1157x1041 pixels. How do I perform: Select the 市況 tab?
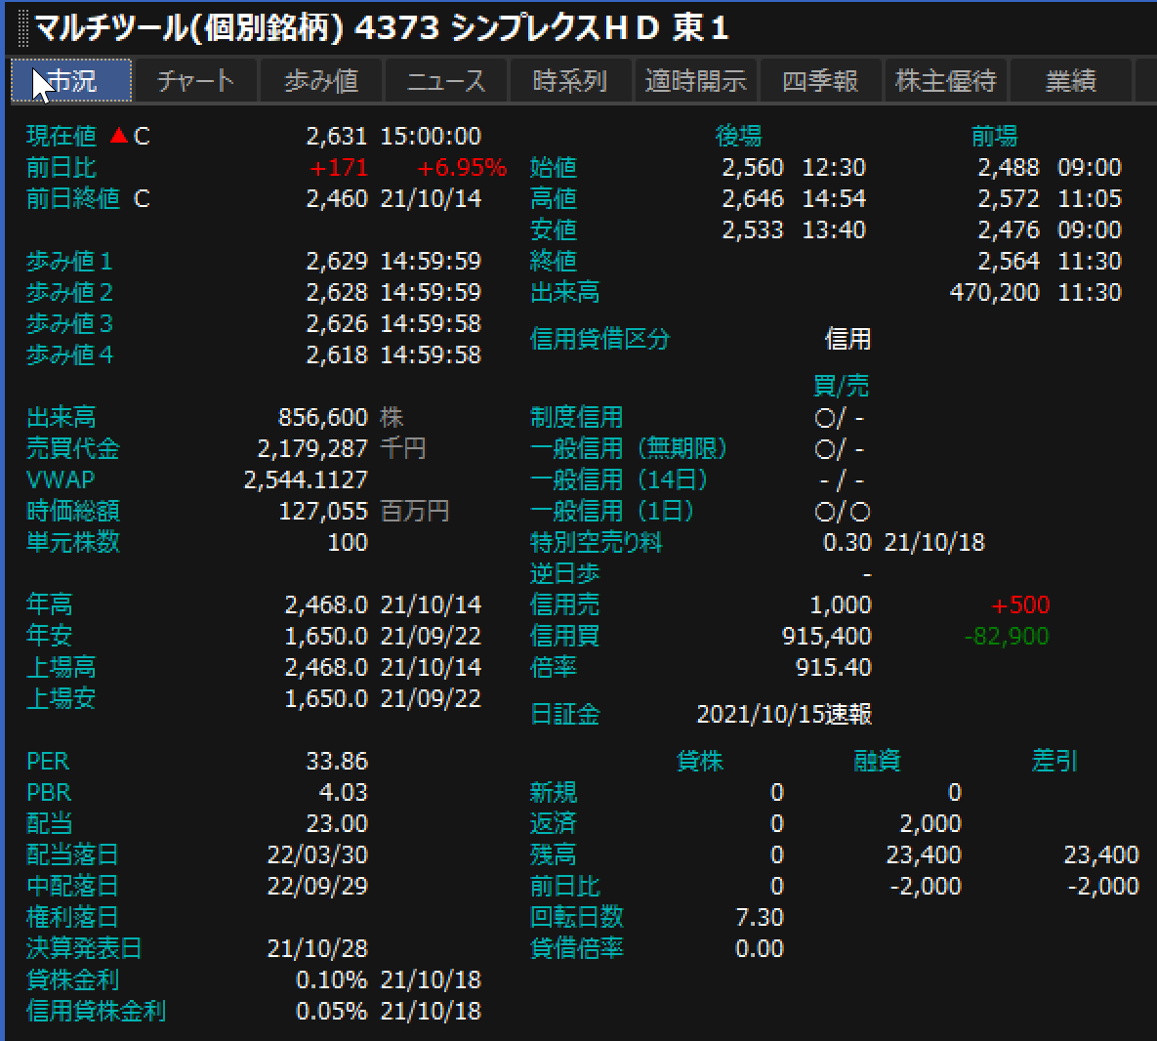pyautogui.click(x=71, y=81)
